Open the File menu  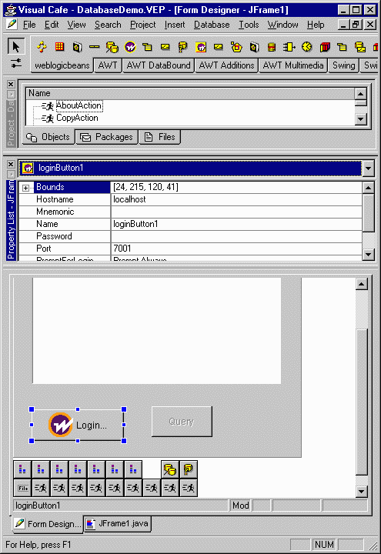29,25
